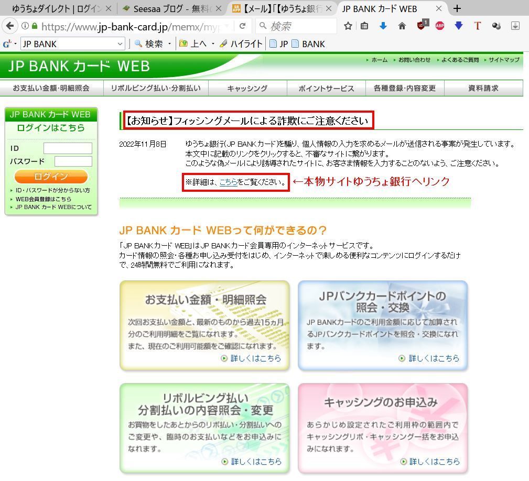Click the BANK word-find toolbar button
This screenshot has width=529, height=481.
(308, 44)
